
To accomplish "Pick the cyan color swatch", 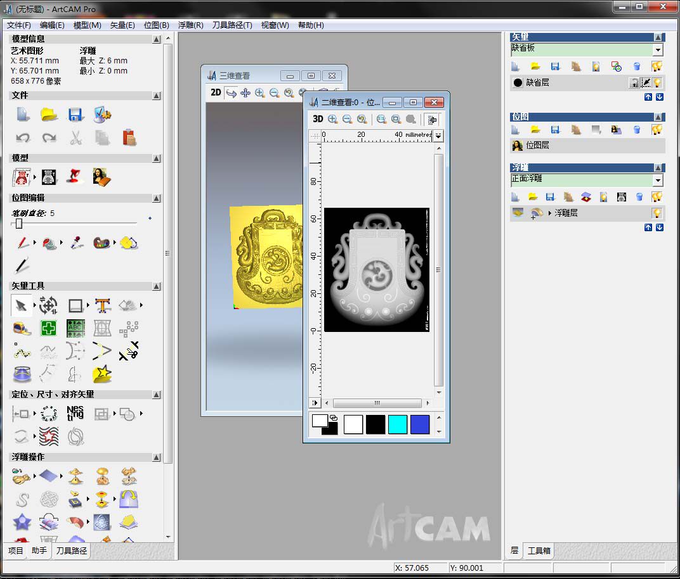I will [x=398, y=424].
